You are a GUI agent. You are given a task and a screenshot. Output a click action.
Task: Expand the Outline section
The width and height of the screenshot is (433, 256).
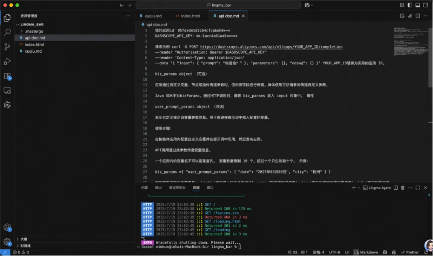[x=75, y=239]
